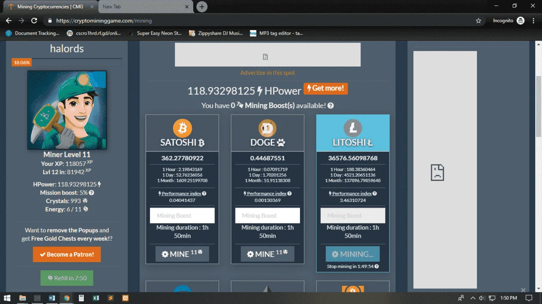
Task: Click the top banner ad placeholder
Action: [267, 54]
